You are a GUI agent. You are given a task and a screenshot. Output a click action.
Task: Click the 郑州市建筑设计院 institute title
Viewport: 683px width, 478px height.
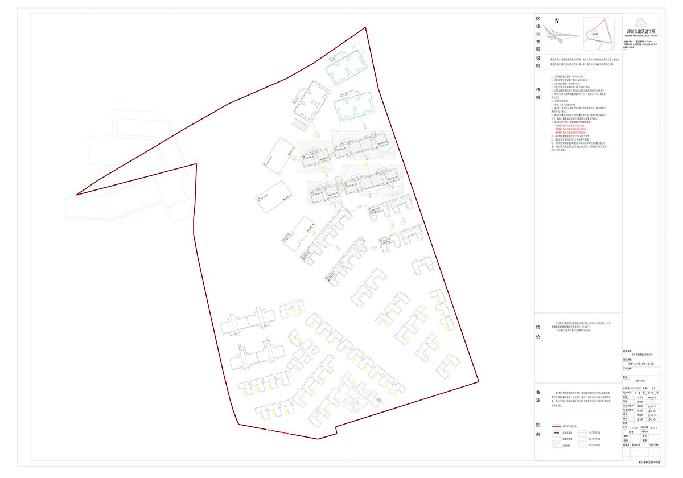point(641,31)
